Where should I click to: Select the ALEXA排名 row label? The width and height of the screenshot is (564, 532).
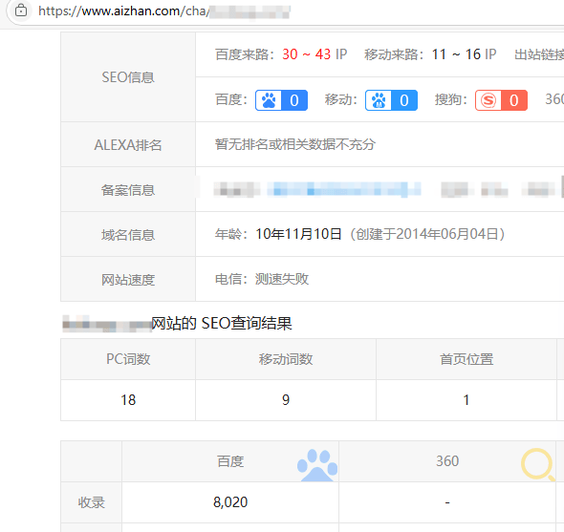pos(128,145)
